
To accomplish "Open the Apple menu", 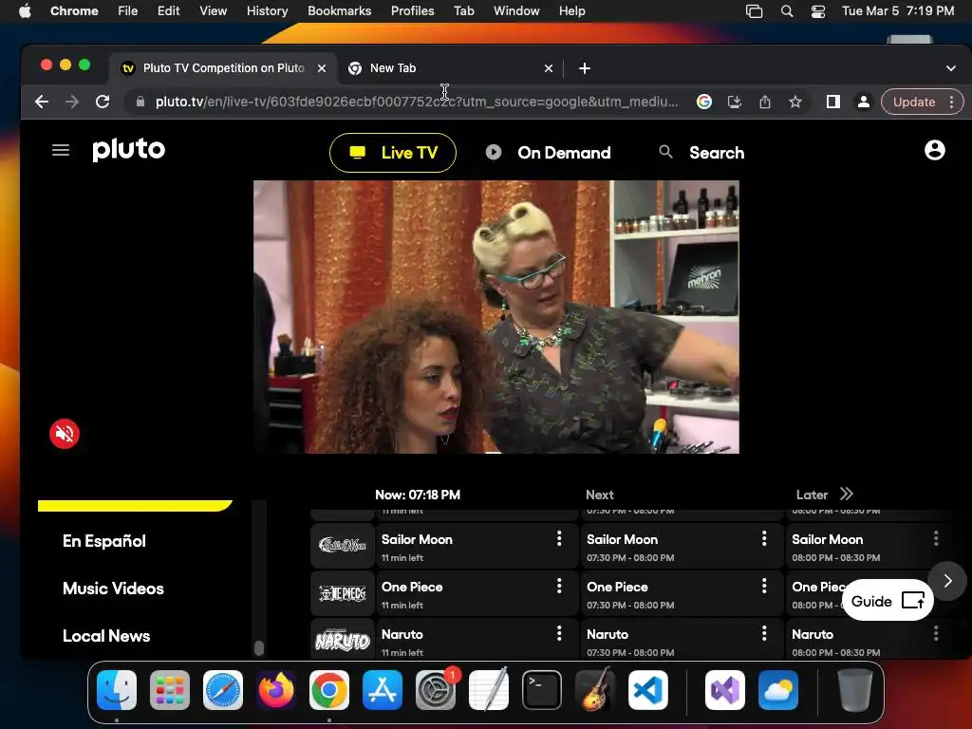I will (25, 10).
